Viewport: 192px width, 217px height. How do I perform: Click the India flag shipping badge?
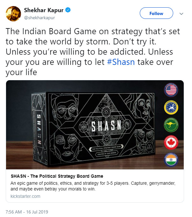[x=171, y=160]
